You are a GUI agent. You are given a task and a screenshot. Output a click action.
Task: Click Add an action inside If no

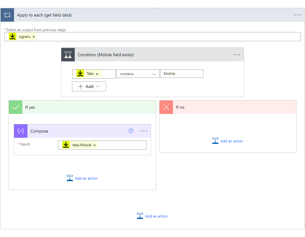[228, 141]
